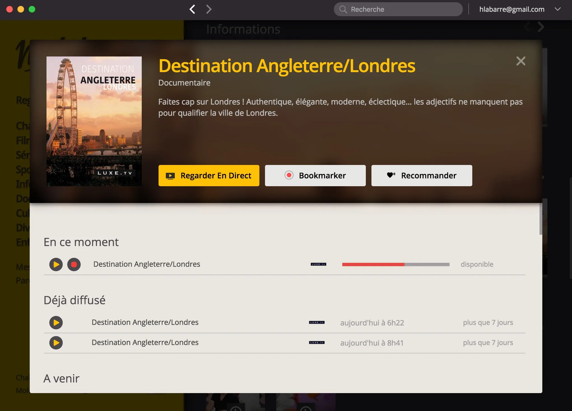Click the Recherche search field

pos(398,9)
